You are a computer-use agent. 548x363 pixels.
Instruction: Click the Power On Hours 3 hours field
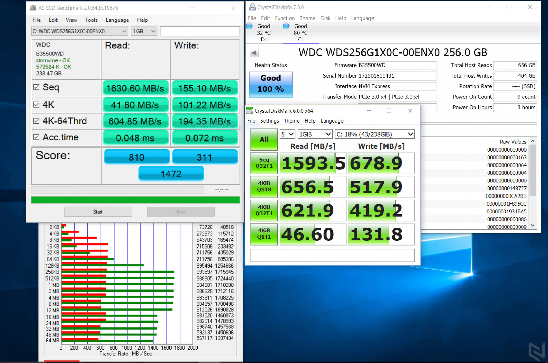point(515,107)
